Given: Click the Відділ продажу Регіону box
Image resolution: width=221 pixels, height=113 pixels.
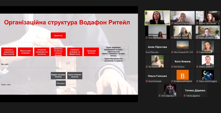Looking at the screenshot, I should 58,76.
